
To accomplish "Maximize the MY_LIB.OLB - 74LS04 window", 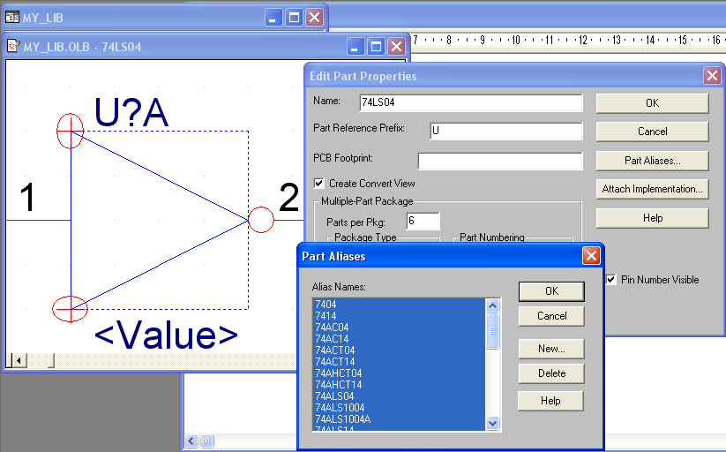I will [376, 47].
